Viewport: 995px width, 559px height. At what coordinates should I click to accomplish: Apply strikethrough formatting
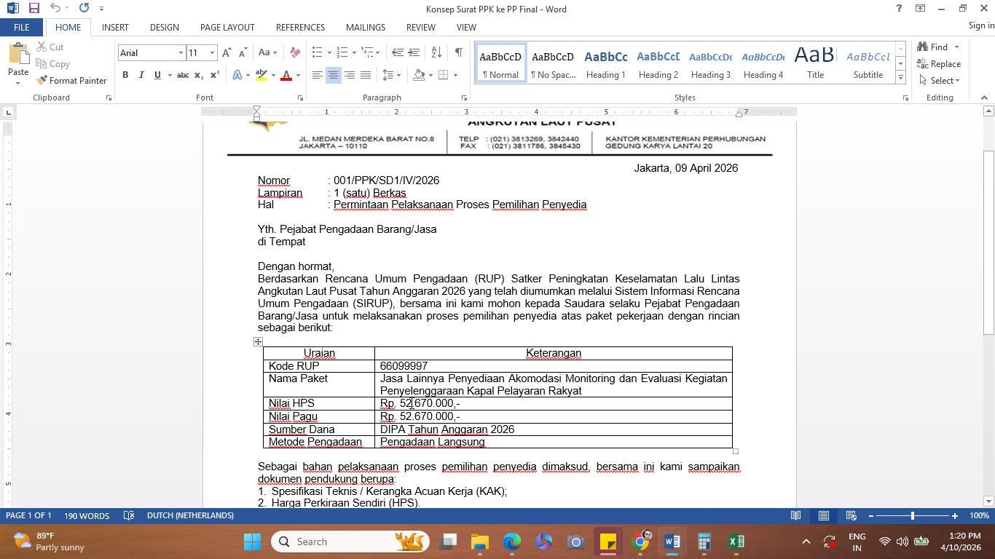point(183,75)
